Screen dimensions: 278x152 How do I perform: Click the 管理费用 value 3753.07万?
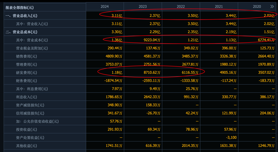pyautogui.click(x=114, y=64)
